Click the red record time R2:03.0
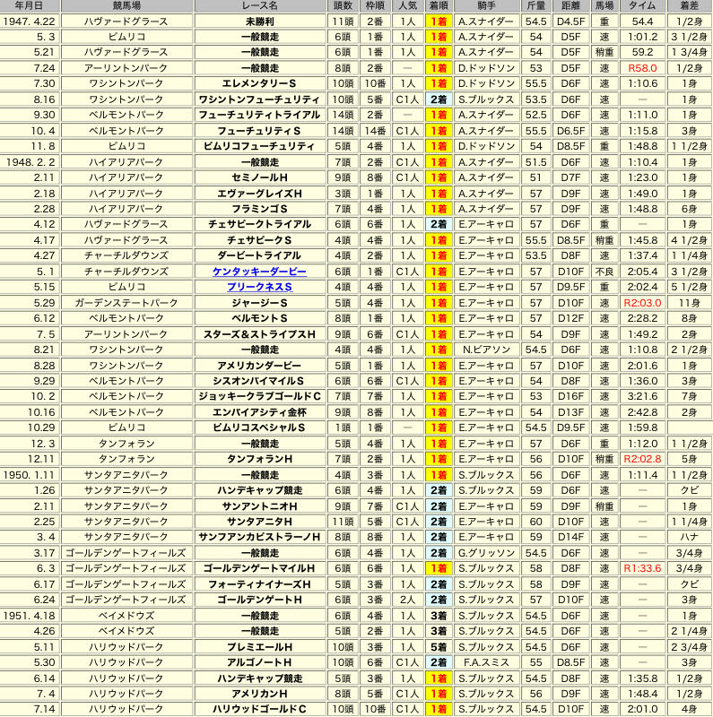713x717 pixels. coord(642,303)
